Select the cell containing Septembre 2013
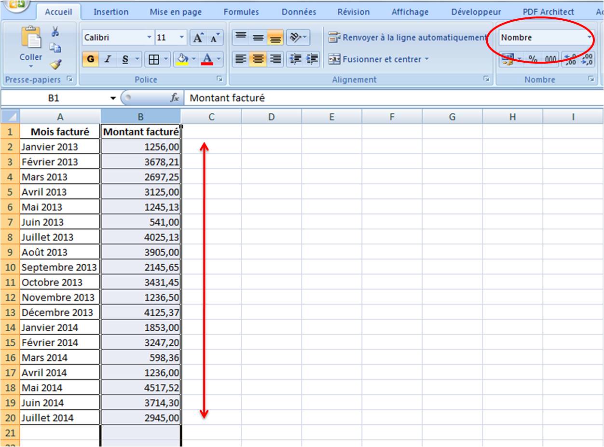 click(x=59, y=267)
